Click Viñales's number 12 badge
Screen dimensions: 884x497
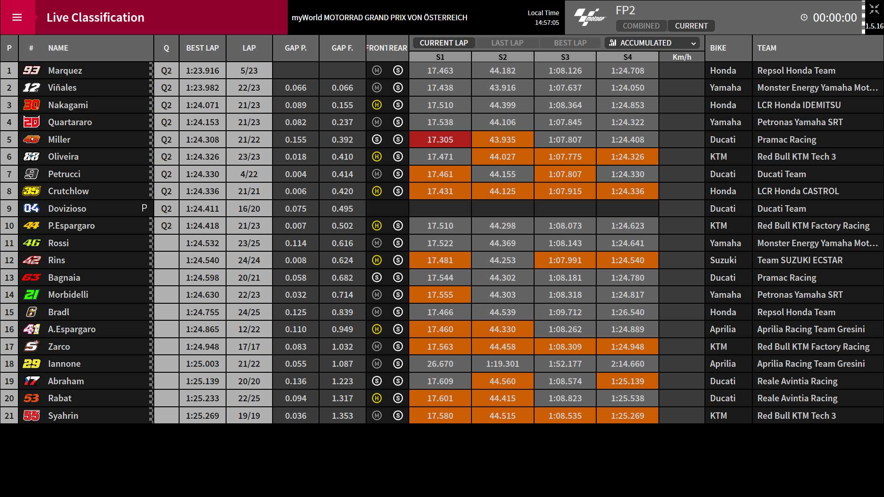point(31,87)
